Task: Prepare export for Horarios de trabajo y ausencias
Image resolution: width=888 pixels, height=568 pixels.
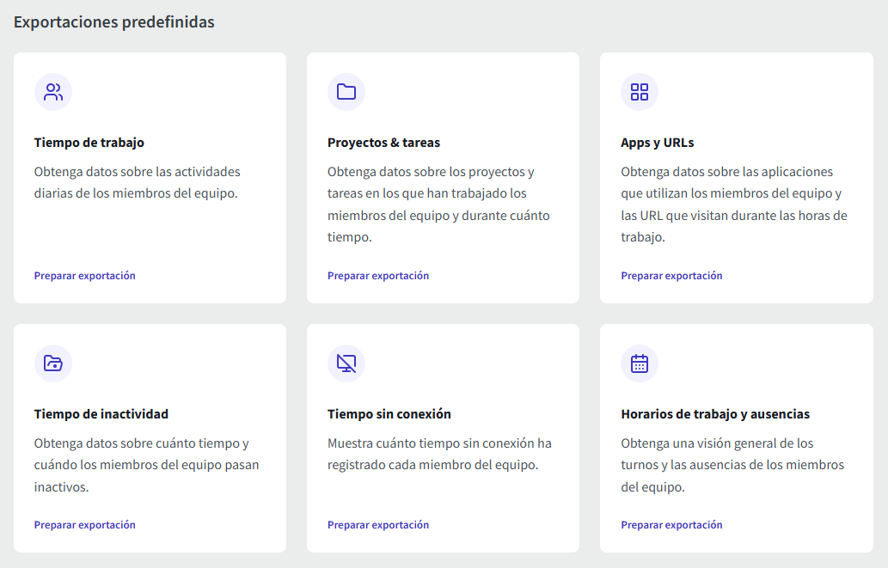Action: coord(671,525)
